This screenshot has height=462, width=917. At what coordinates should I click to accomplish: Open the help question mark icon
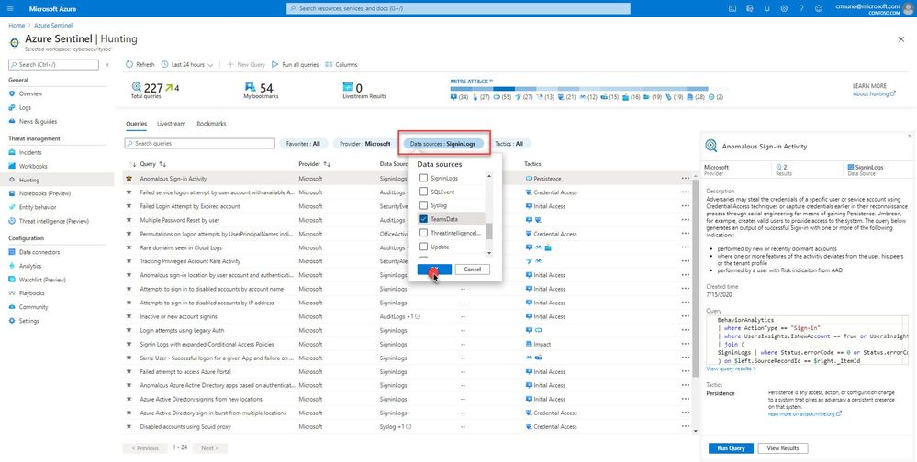(x=801, y=9)
